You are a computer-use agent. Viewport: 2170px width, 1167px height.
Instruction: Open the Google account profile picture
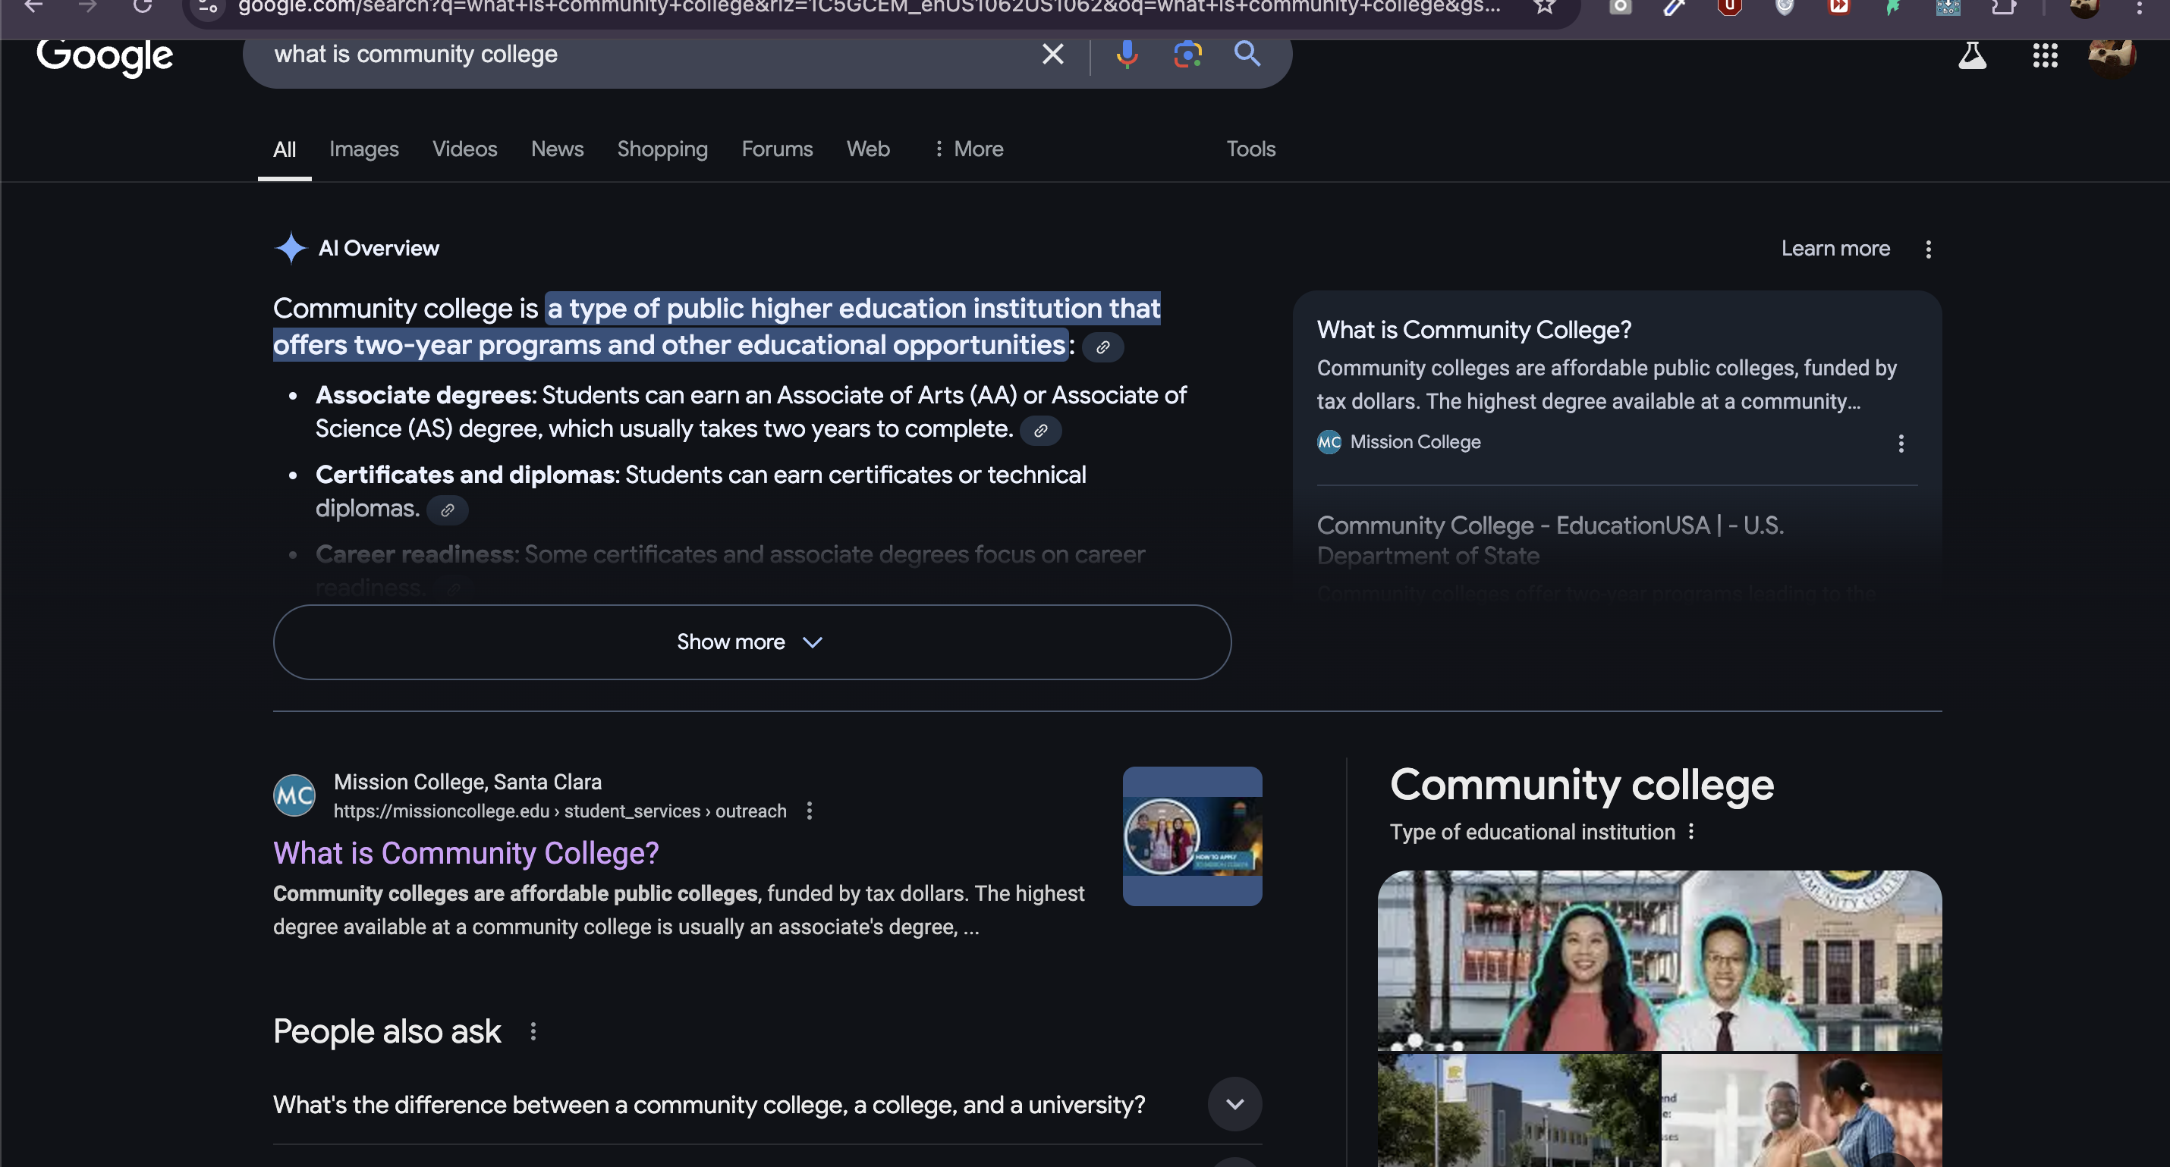(2111, 55)
